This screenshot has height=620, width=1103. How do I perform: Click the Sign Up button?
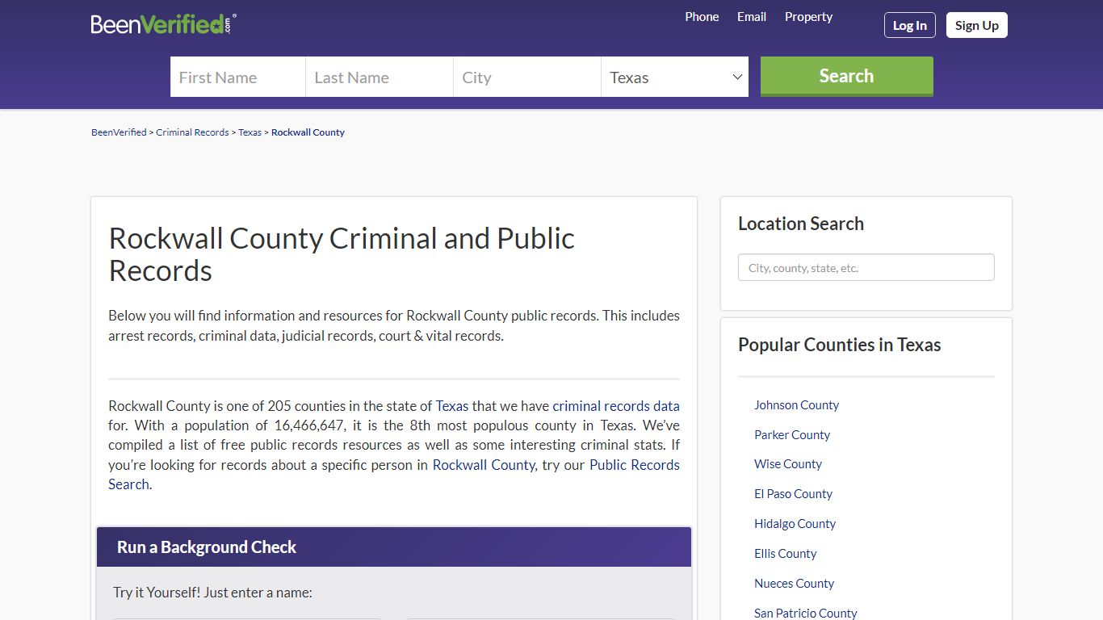977,25
